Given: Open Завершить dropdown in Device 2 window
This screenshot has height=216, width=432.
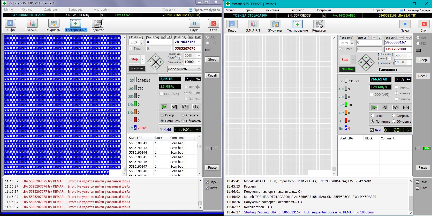Looking at the screenshot, I should point(184,69).
